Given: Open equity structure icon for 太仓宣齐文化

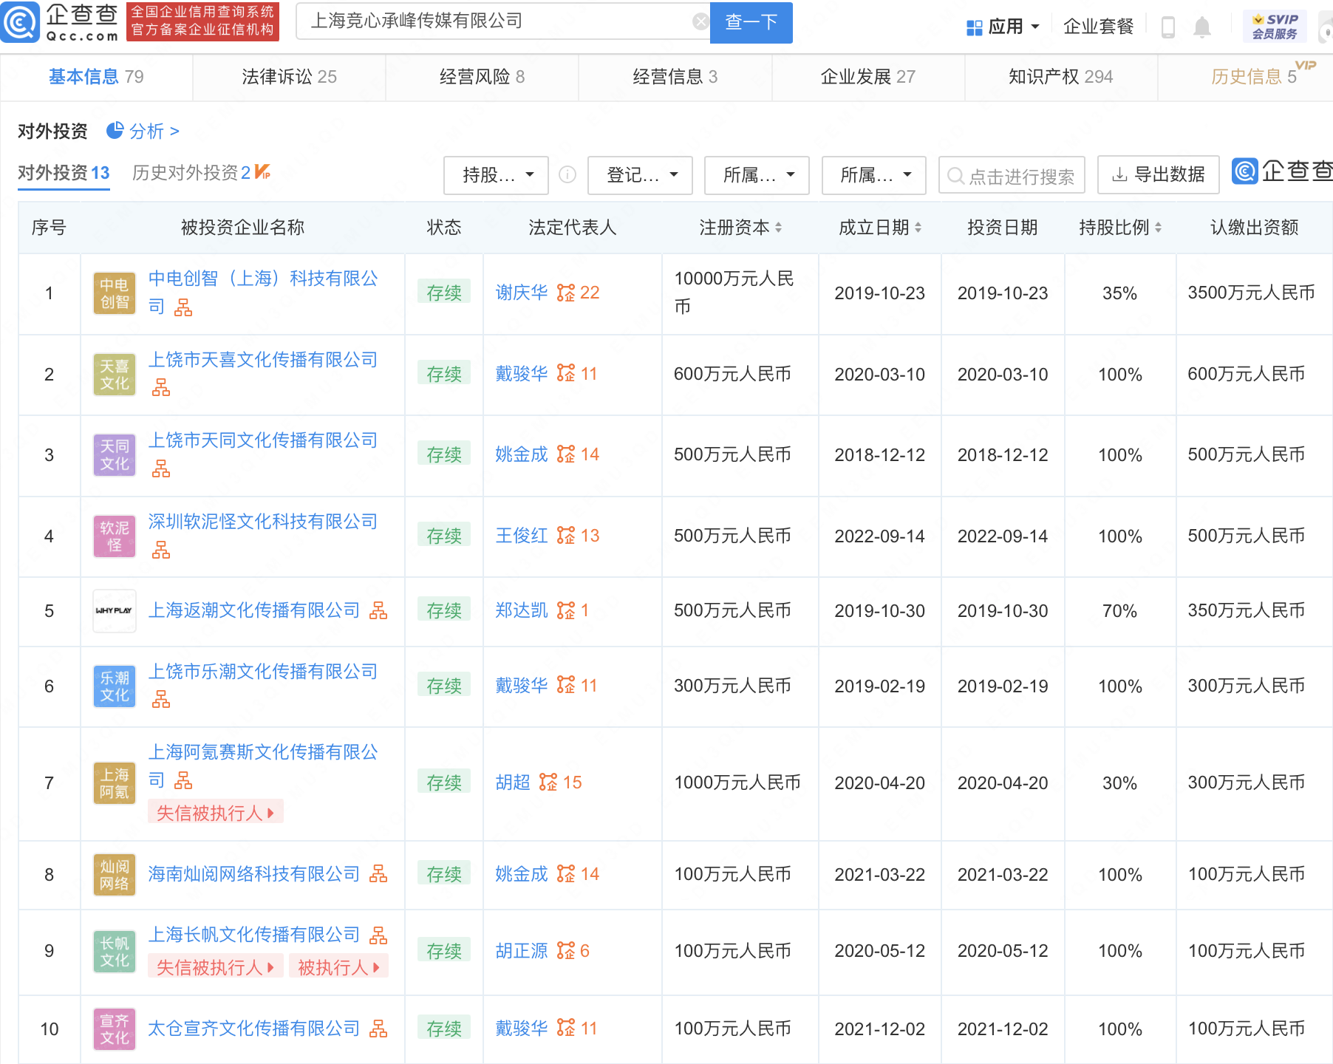Looking at the screenshot, I should pyautogui.click(x=378, y=1029).
